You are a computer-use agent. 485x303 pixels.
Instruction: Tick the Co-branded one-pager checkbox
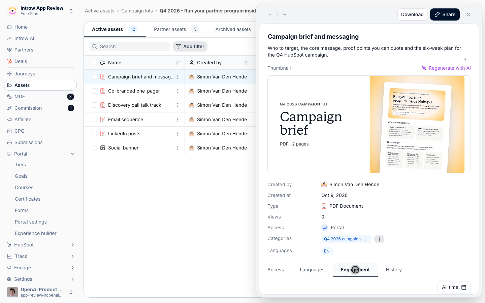95,91
